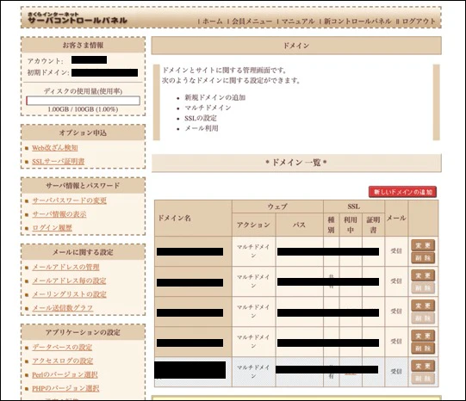The width and height of the screenshot is (466, 401).
Task: Click the アクション column header
Action: tap(253, 225)
